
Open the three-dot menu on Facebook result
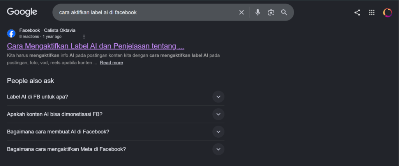point(84,36)
